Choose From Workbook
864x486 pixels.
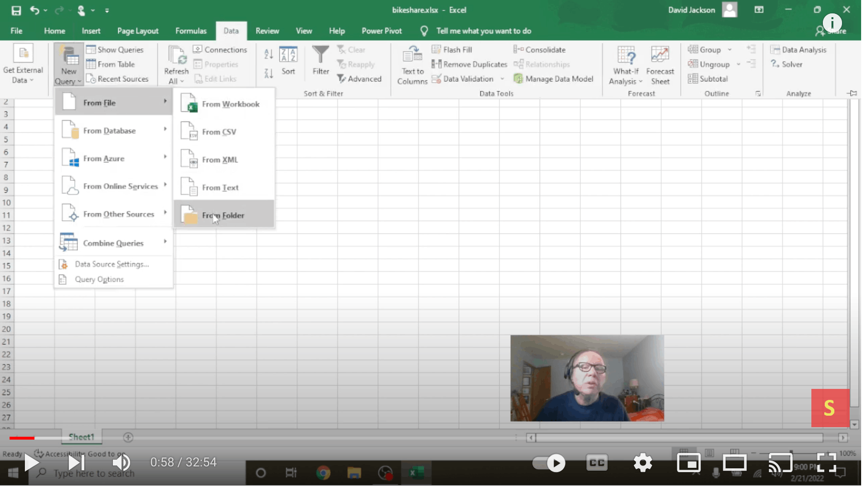224,104
